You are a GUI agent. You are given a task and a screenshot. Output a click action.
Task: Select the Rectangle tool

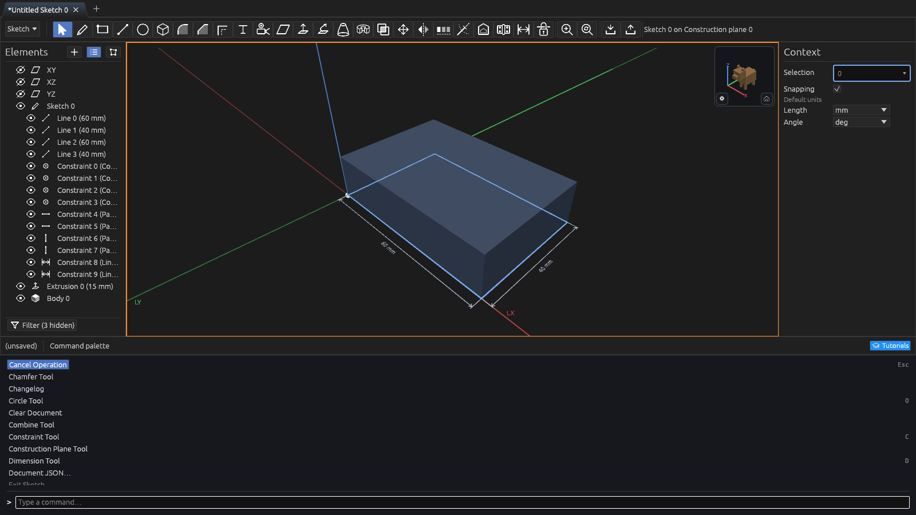102,29
